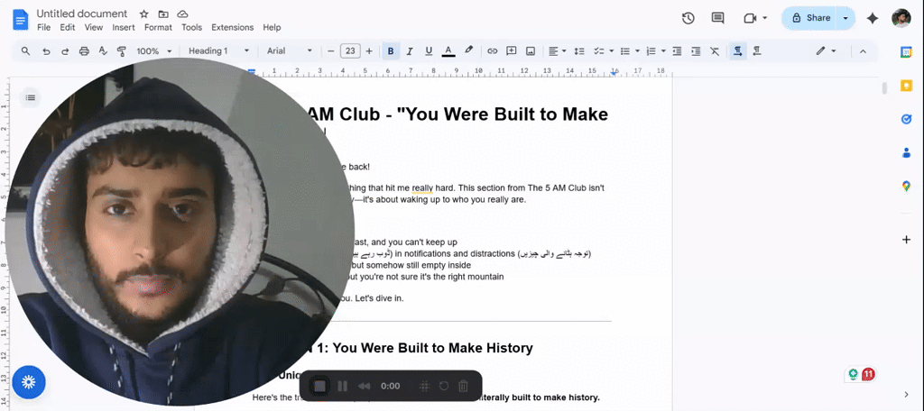924x411 pixels.
Task: Open Google Tasks side panel
Action: (906, 120)
